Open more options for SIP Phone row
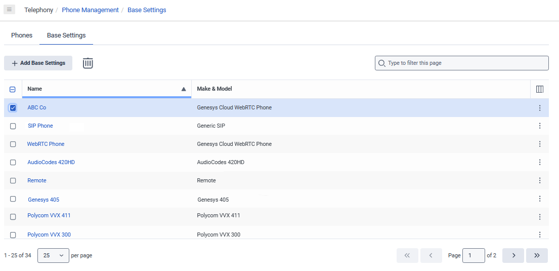The image size is (559, 271). click(x=539, y=126)
